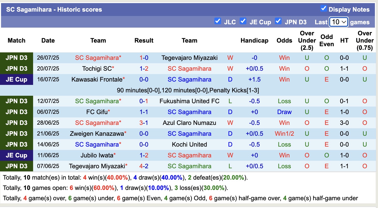Click the JE Cup badge beside Kawasaki Frontale match
This screenshot has height=208, width=378.
click(x=16, y=79)
